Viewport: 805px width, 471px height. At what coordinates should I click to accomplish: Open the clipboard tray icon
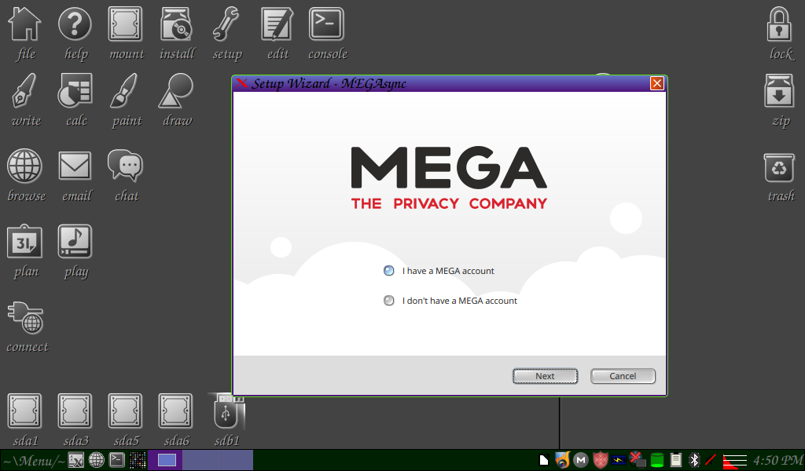(x=676, y=460)
